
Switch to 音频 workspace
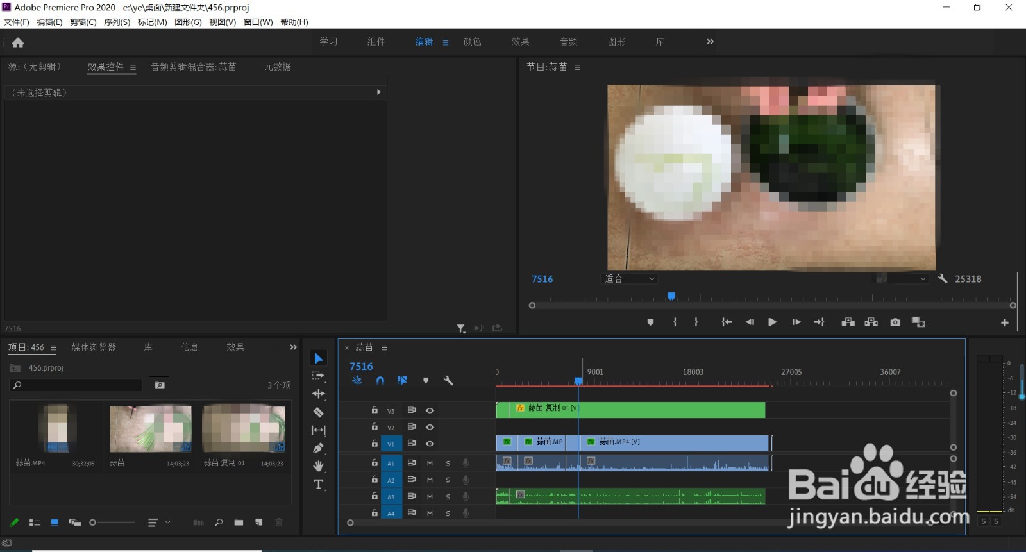tap(569, 42)
